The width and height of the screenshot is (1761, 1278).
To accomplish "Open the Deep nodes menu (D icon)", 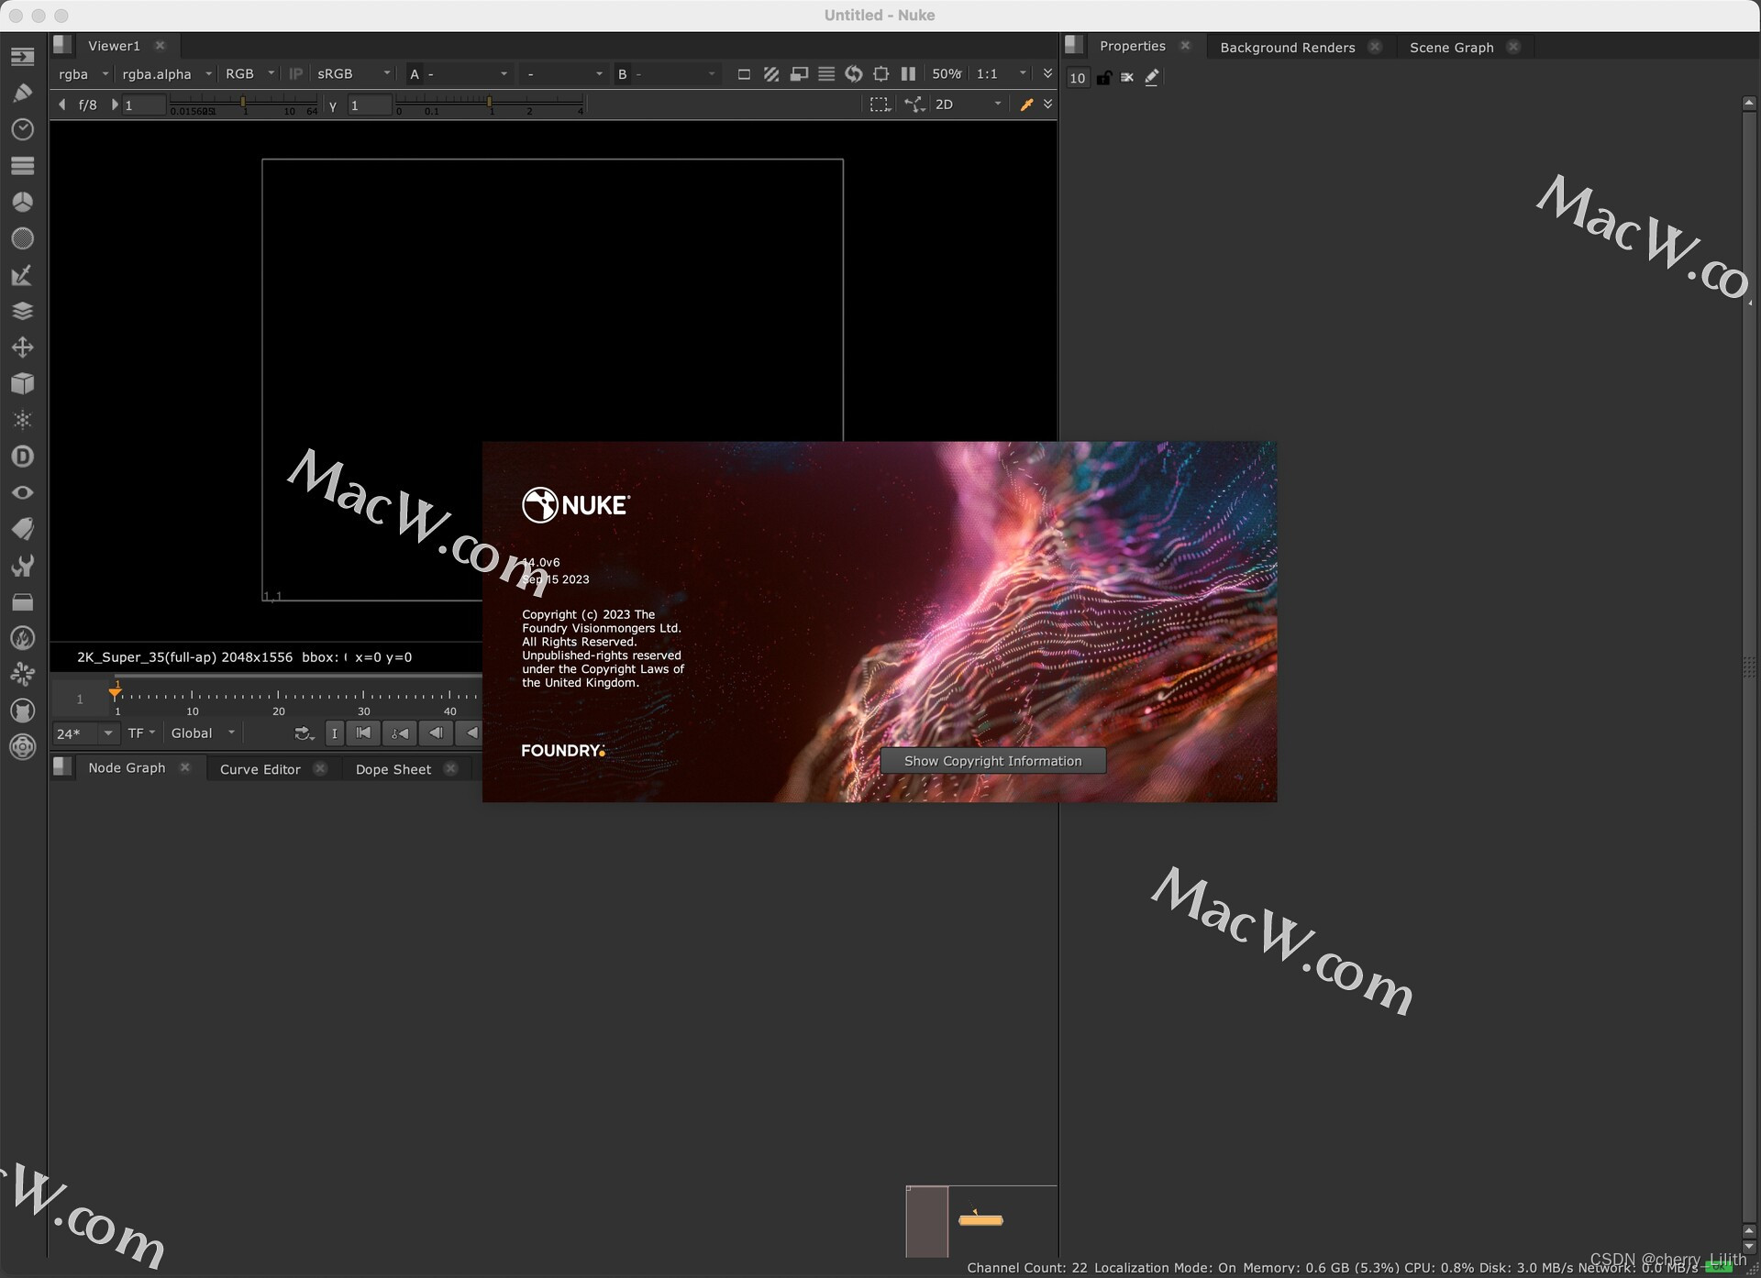I will pyautogui.click(x=22, y=457).
